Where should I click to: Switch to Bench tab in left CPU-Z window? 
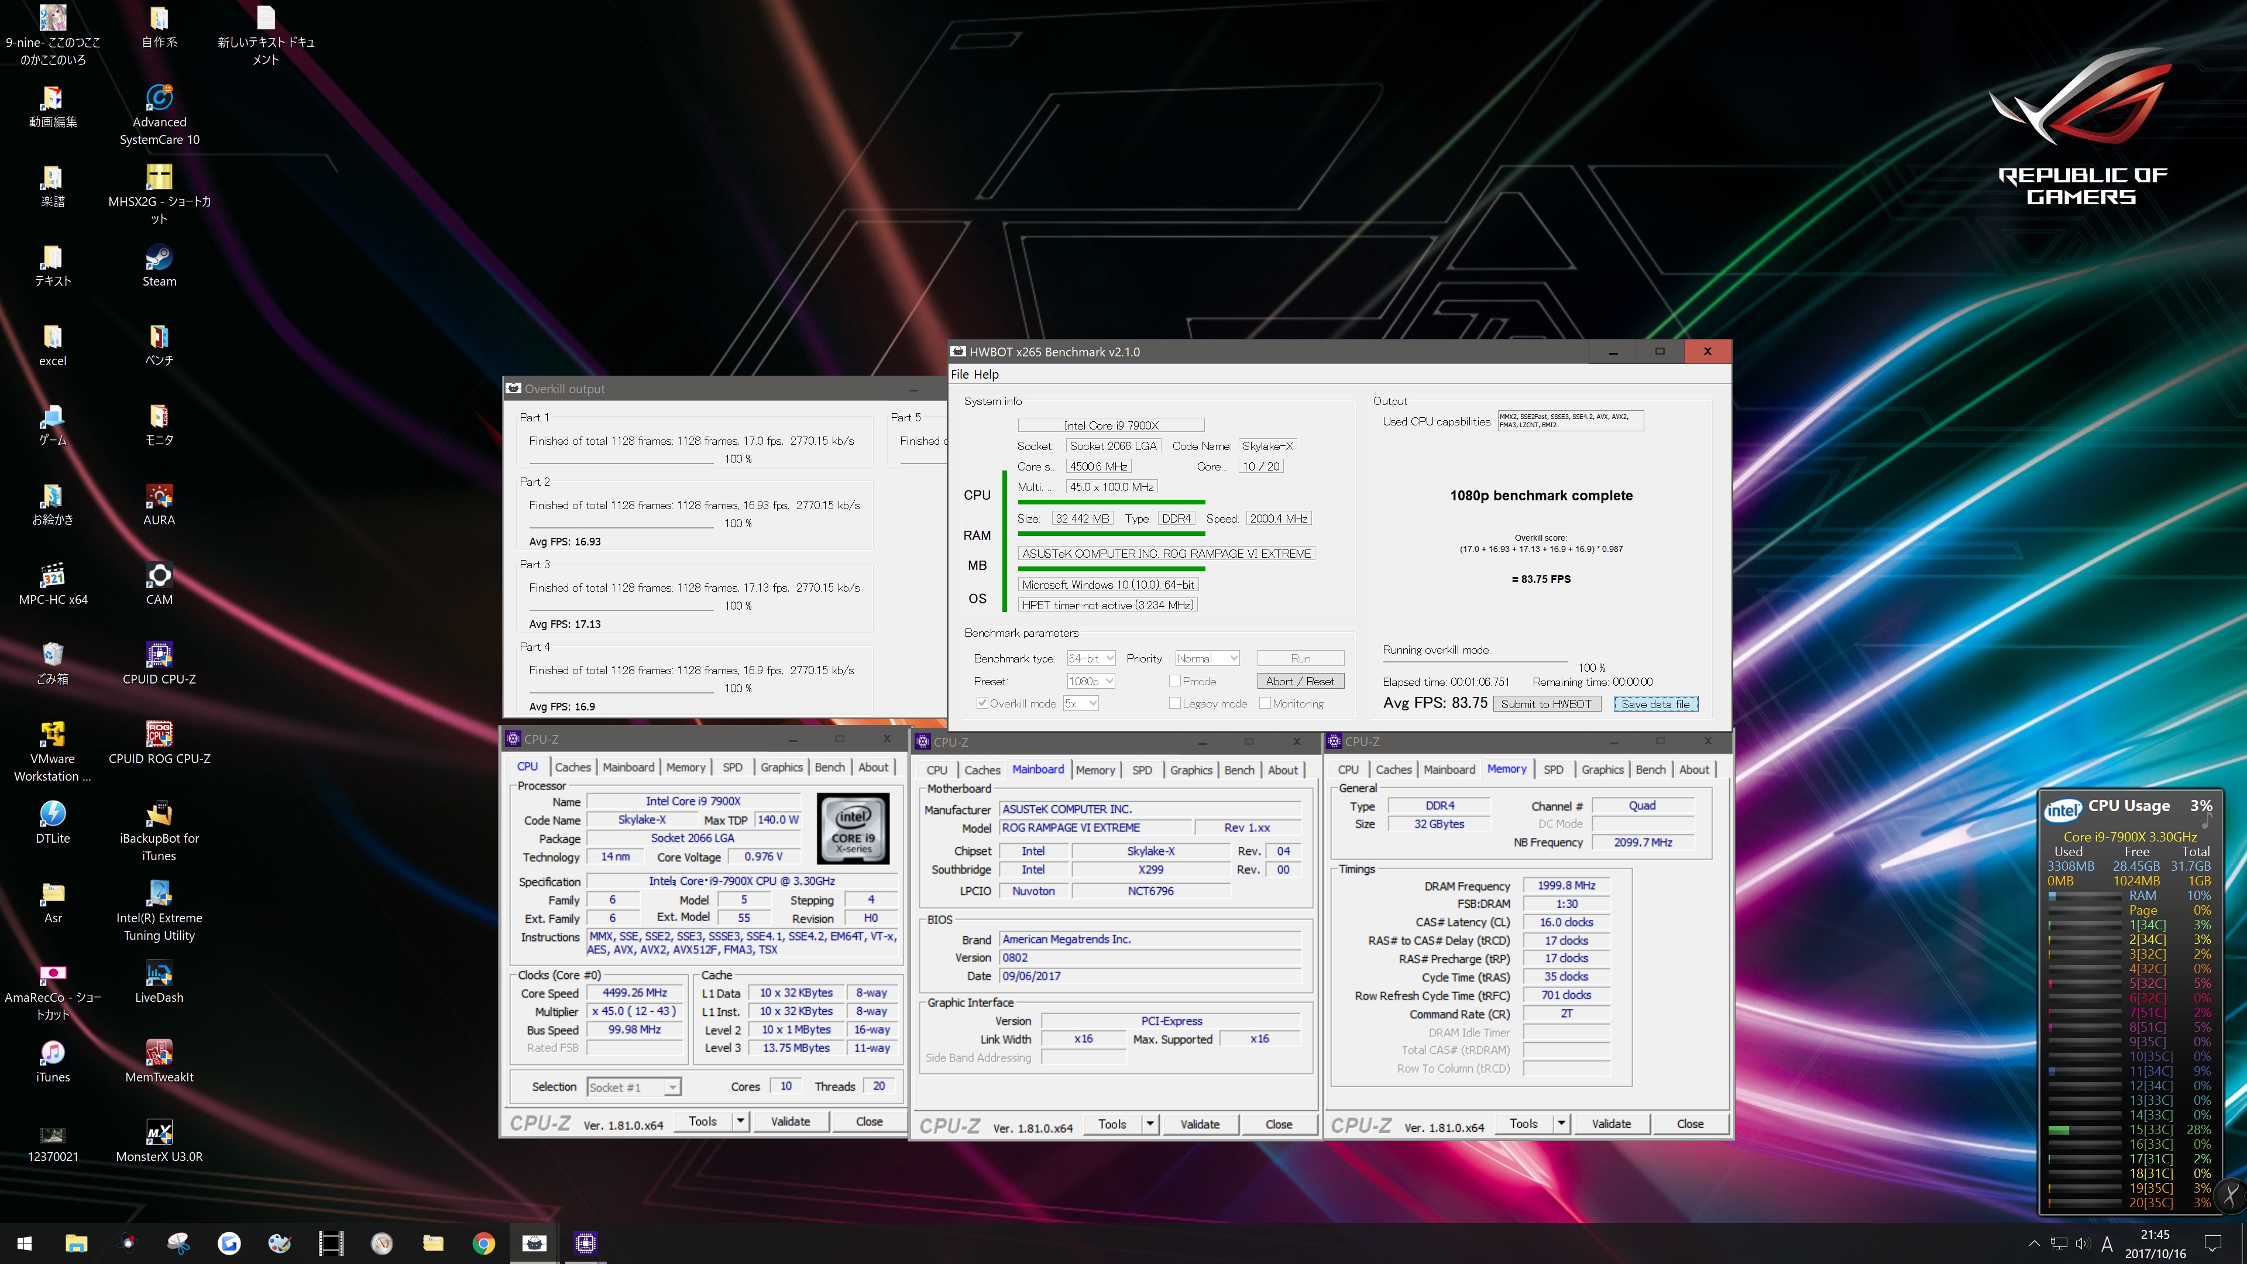[x=830, y=767]
